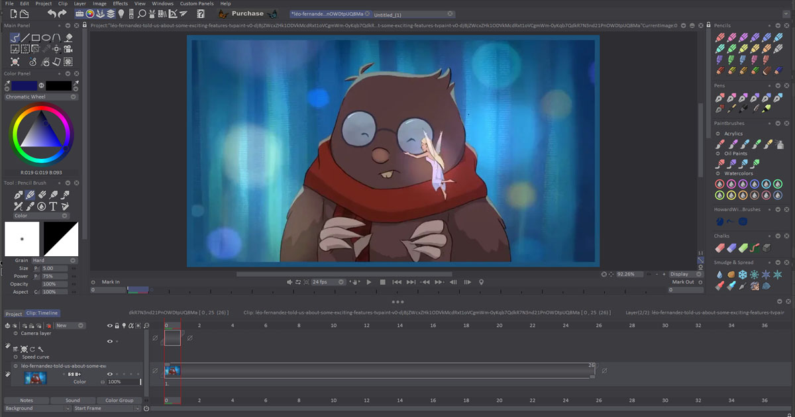Toggle the lock icon in the timeline header
This screenshot has width=795, height=417.
click(117, 325)
